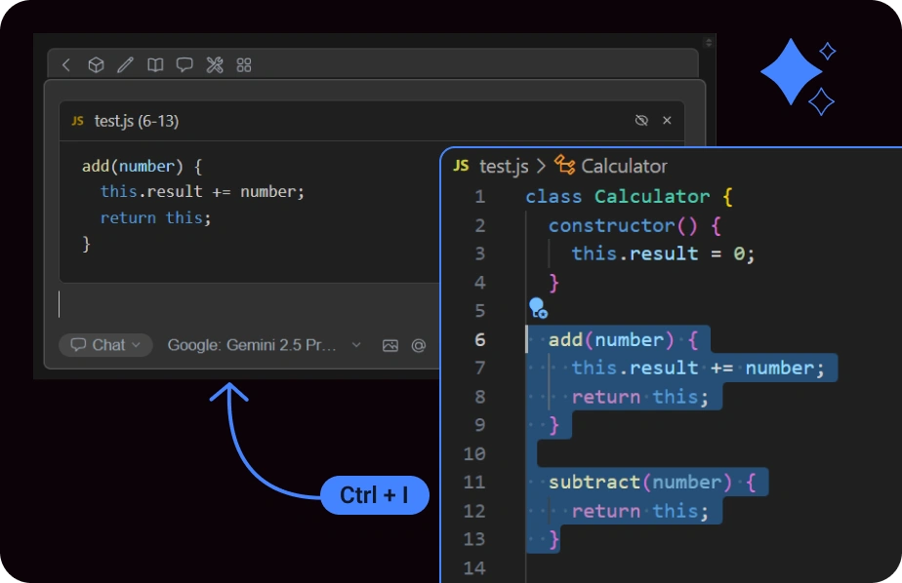902x583 pixels.
Task: Click the lightbulb code action icon
Action: pos(537,309)
